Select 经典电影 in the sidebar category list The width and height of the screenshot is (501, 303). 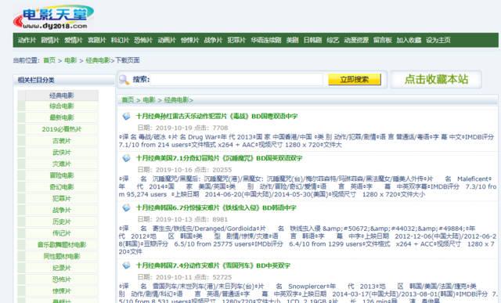click(62, 96)
